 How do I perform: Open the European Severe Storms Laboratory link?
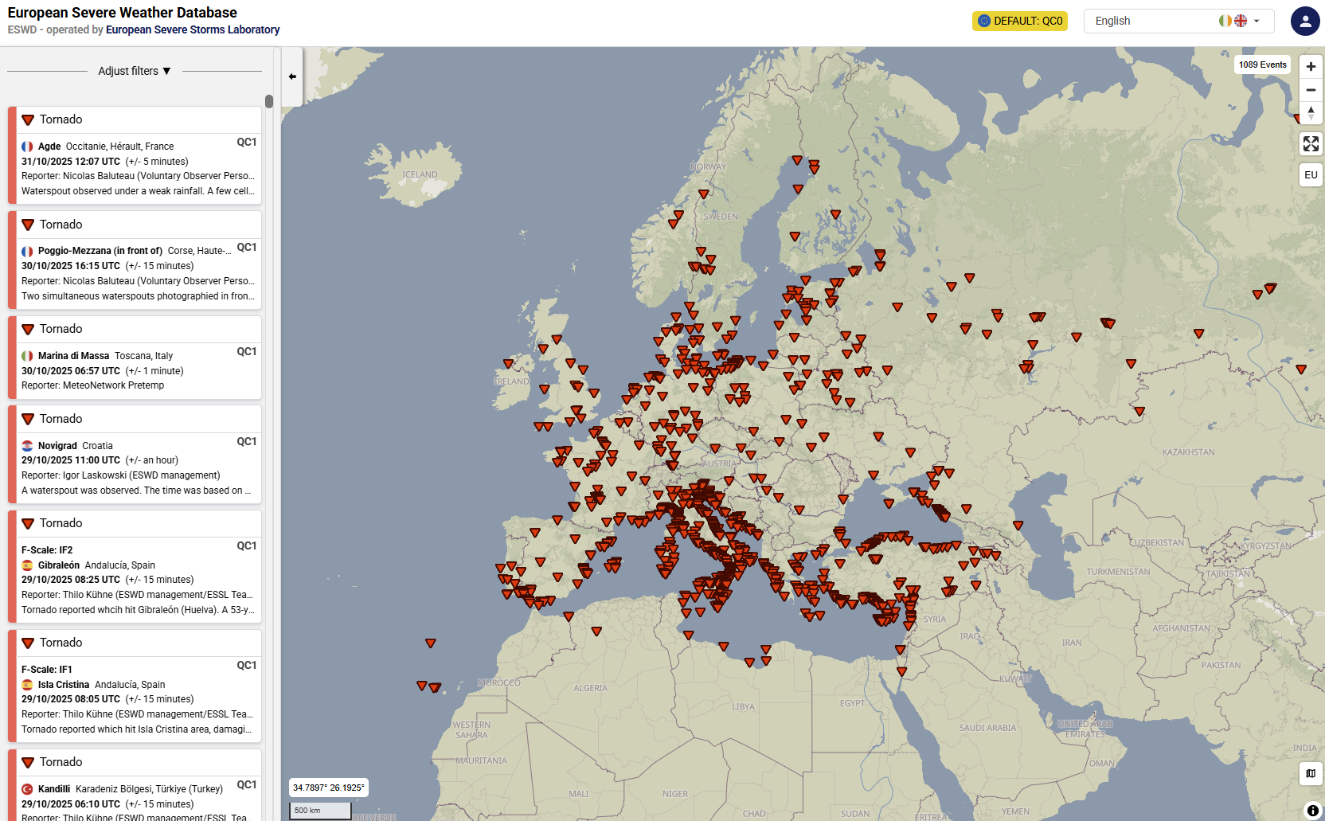click(x=193, y=29)
